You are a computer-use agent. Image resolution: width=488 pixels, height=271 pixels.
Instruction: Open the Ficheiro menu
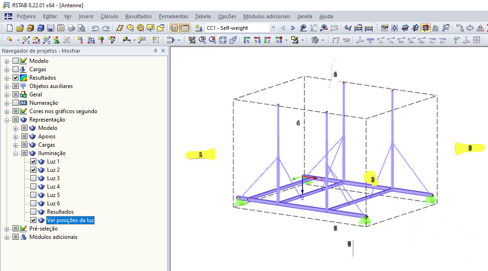[x=26, y=16]
